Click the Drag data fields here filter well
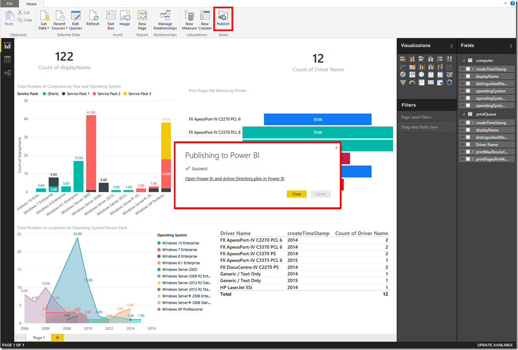 pos(426,127)
